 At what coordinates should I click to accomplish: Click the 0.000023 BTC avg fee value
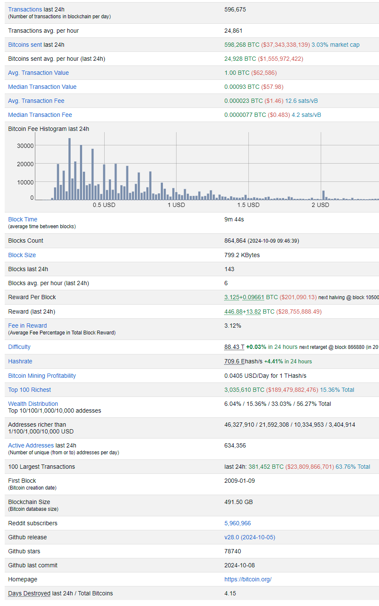[244, 101]
